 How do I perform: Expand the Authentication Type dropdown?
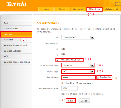(92, 65)
